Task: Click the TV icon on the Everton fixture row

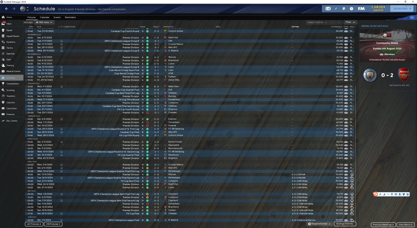Action: 62,119
